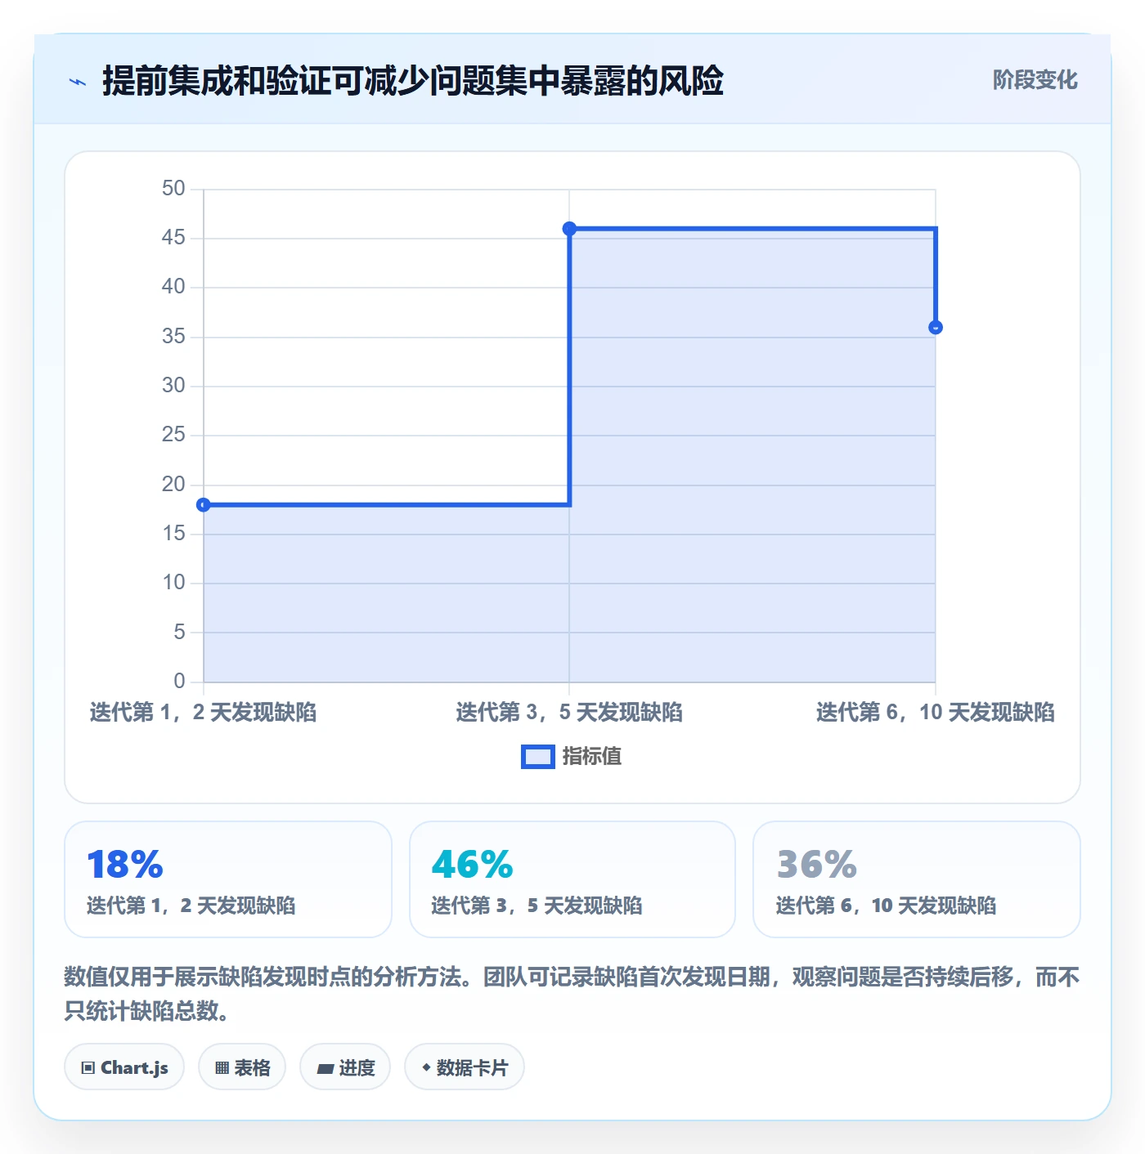1145x1154 pixels.
Task: Select the 表格 tag chip
Action: point(242,1067)
